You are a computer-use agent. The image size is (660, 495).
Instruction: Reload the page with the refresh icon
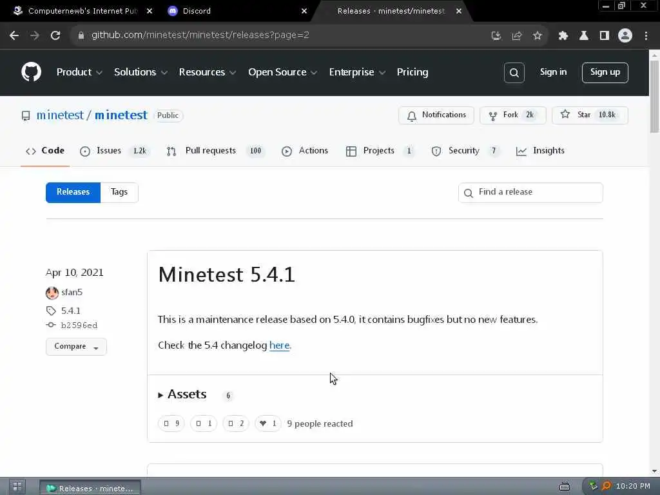[x=55, y=35]
